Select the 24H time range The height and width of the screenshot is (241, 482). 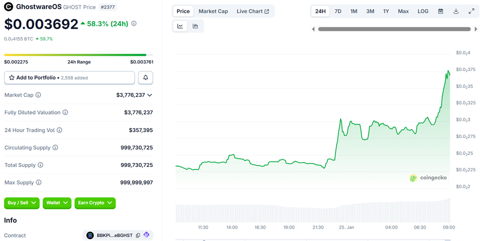(320, 11)
